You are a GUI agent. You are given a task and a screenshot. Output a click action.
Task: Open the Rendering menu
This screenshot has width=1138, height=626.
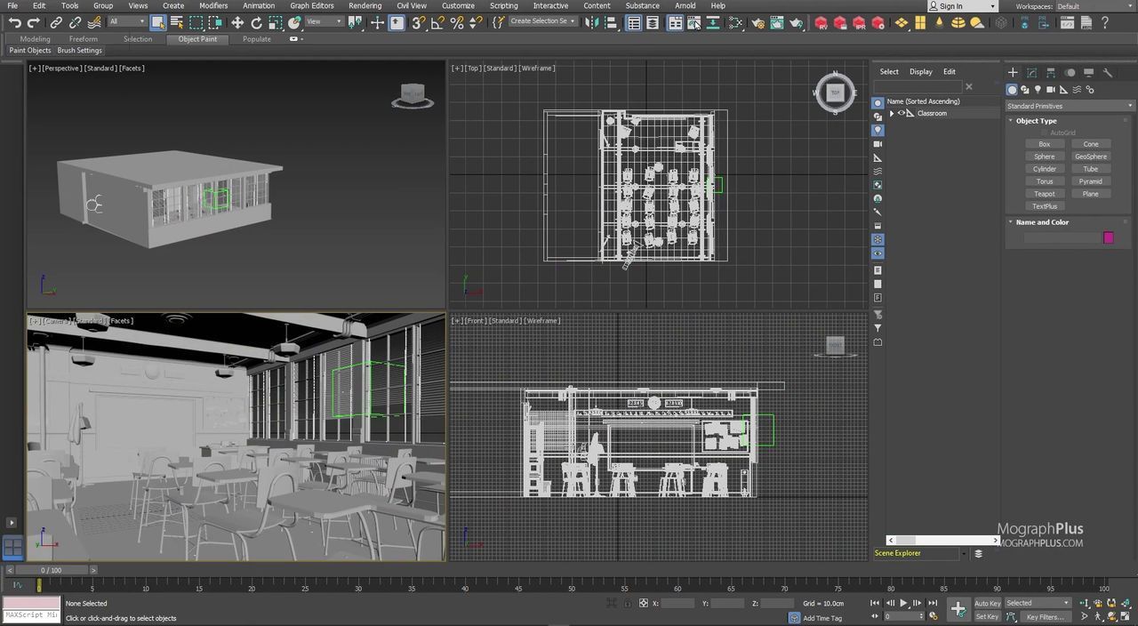(365, 5)
